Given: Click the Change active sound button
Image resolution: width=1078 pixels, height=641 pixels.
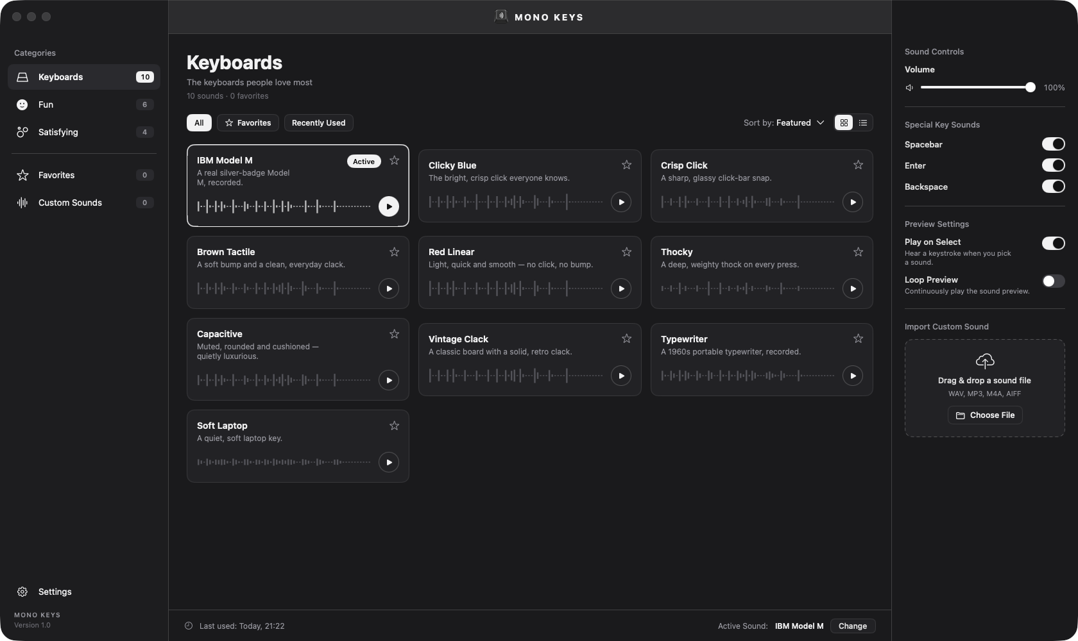Looking at the screenshot, I should point(853,626).
